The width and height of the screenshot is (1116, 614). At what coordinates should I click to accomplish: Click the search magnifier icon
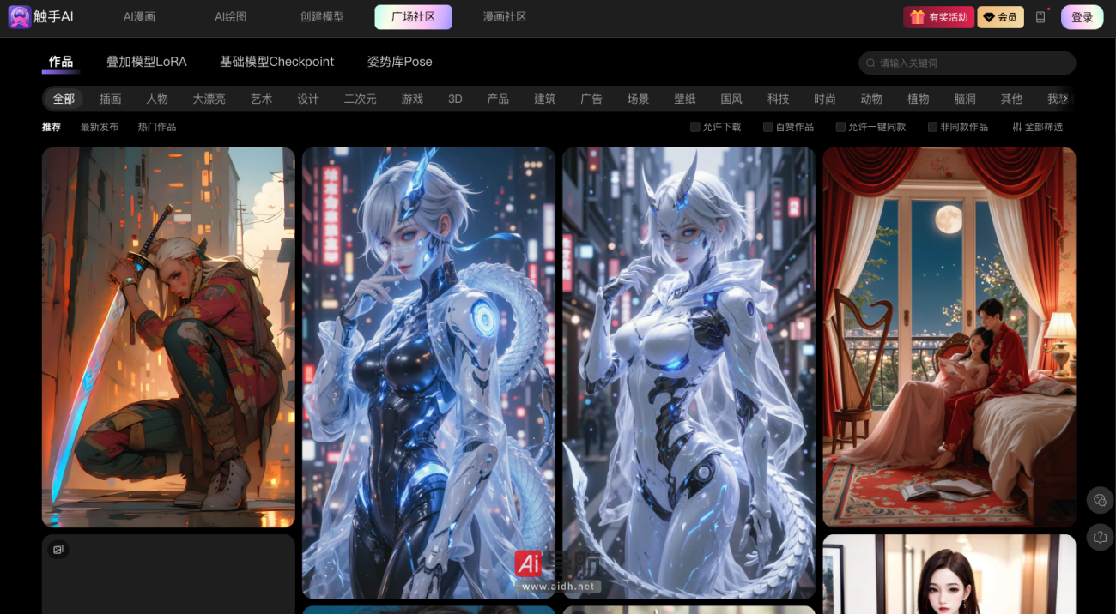point(870,63)
